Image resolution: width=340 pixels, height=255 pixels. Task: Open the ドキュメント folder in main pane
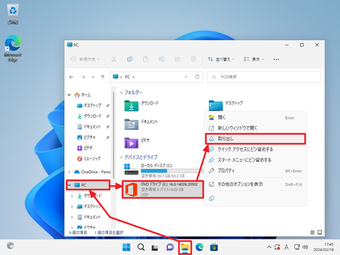click(x=141, y=124)
